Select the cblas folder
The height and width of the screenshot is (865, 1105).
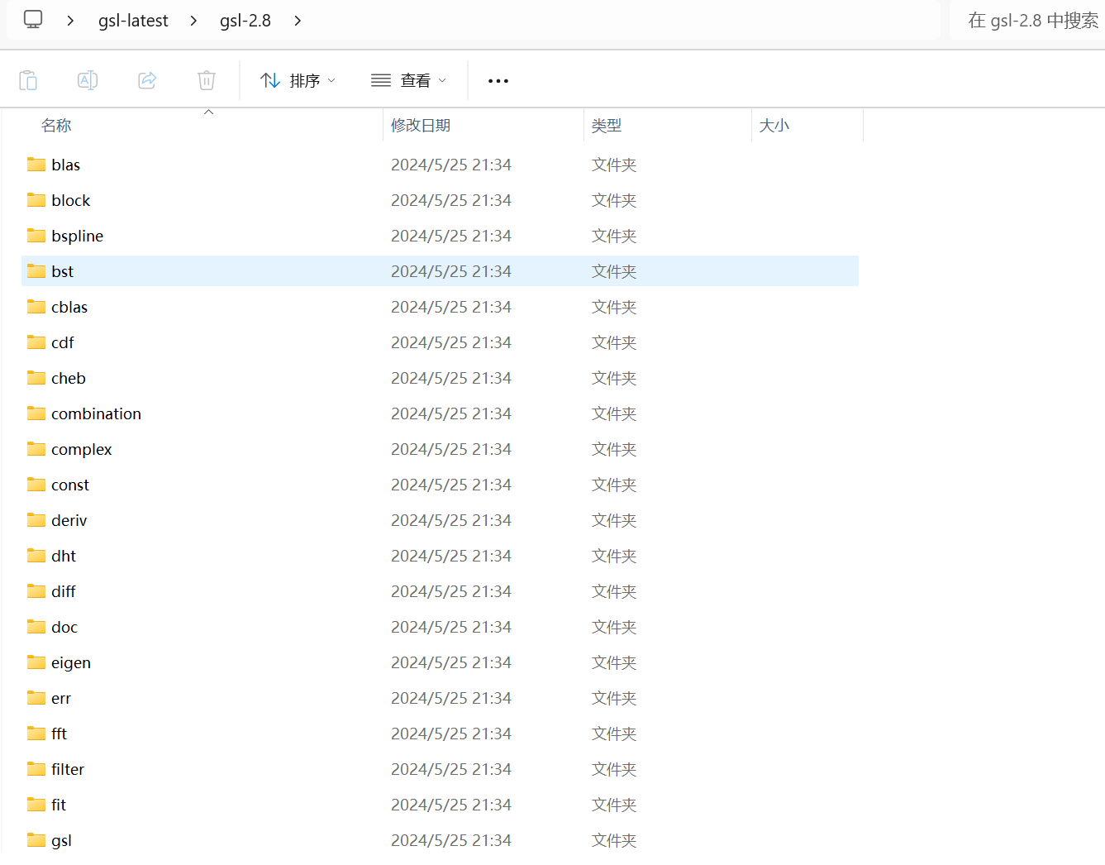click(x=69, y=306)
